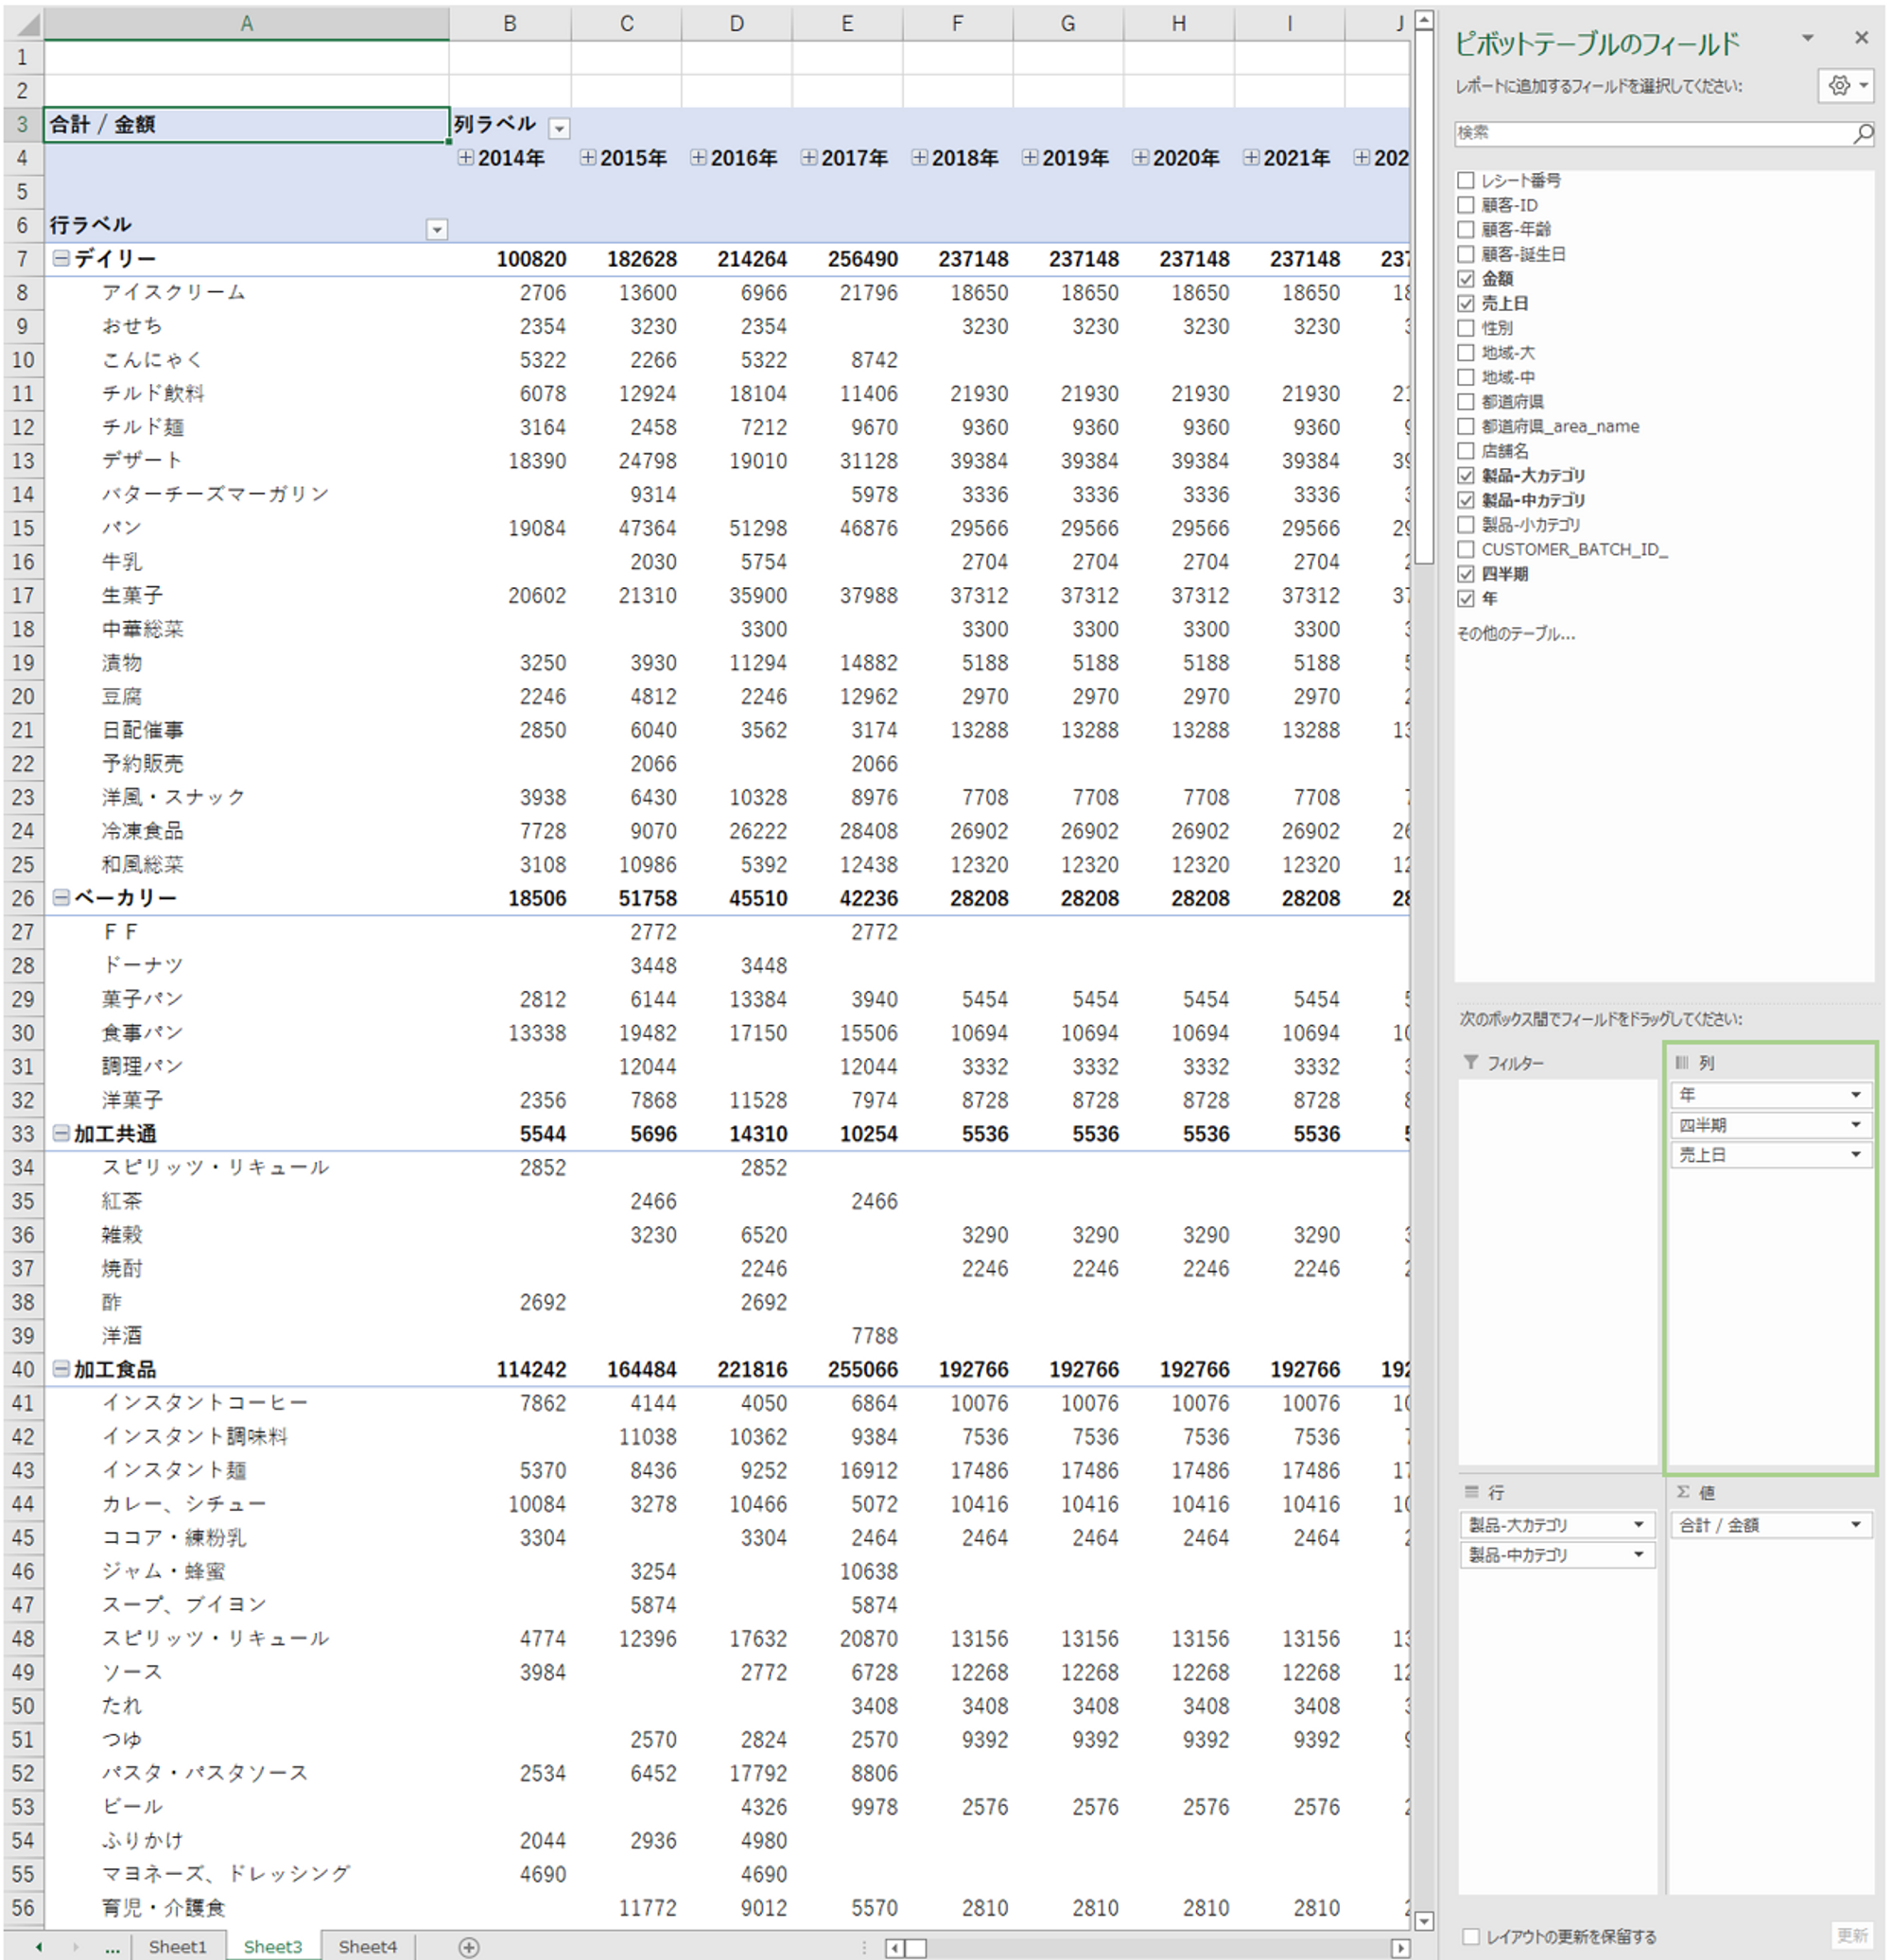
Task: Select the 合計 / 金額 cell A3
Action: 246,124
